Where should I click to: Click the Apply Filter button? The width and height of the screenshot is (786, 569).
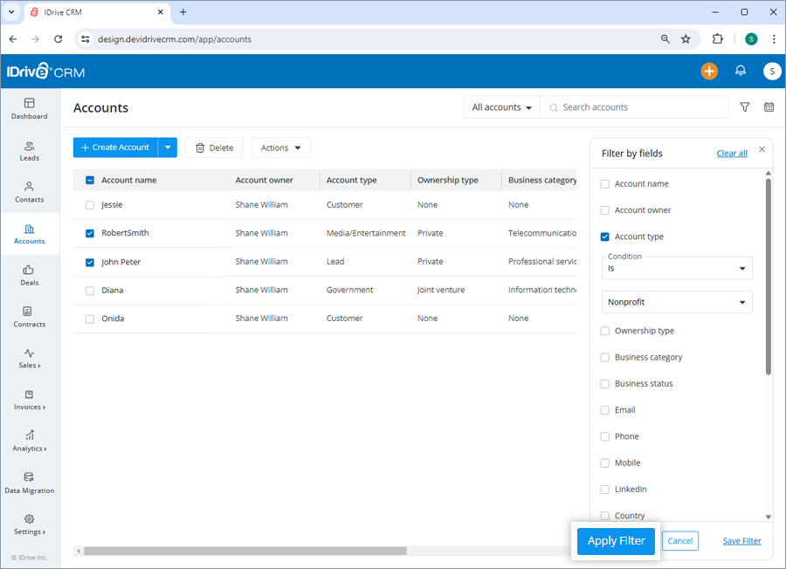tap(616, 541)
